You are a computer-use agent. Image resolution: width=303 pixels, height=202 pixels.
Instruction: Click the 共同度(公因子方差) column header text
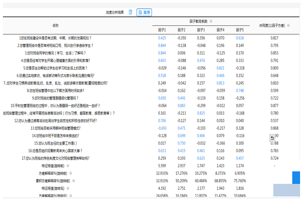[271, 26]
